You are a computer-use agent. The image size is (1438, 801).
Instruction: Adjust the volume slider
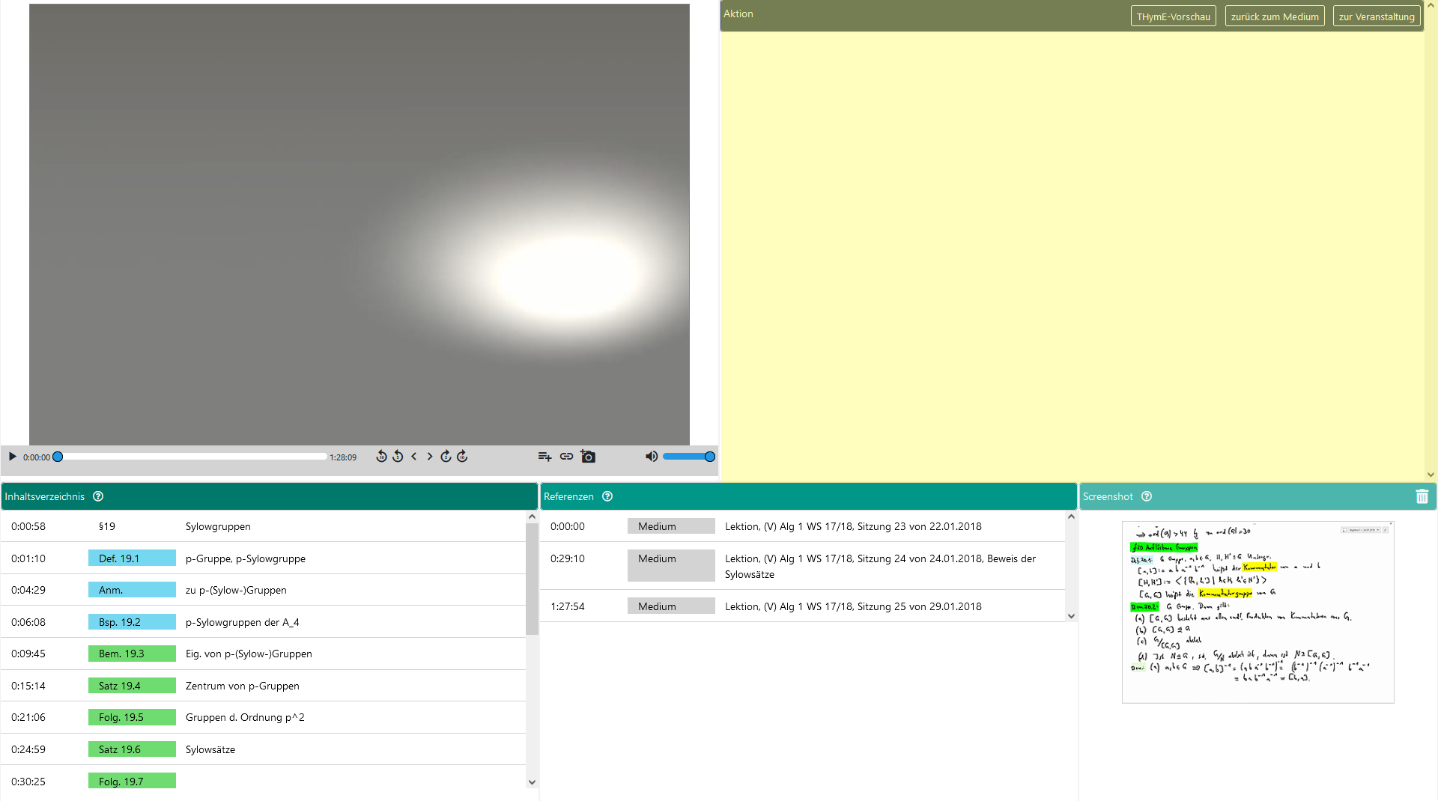click(689, 457)
